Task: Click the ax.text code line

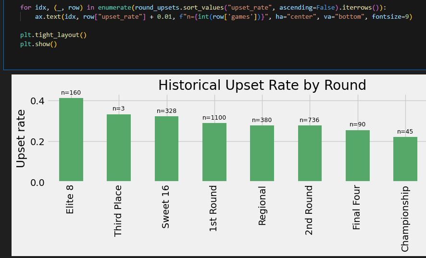Action: pos(223,17)
